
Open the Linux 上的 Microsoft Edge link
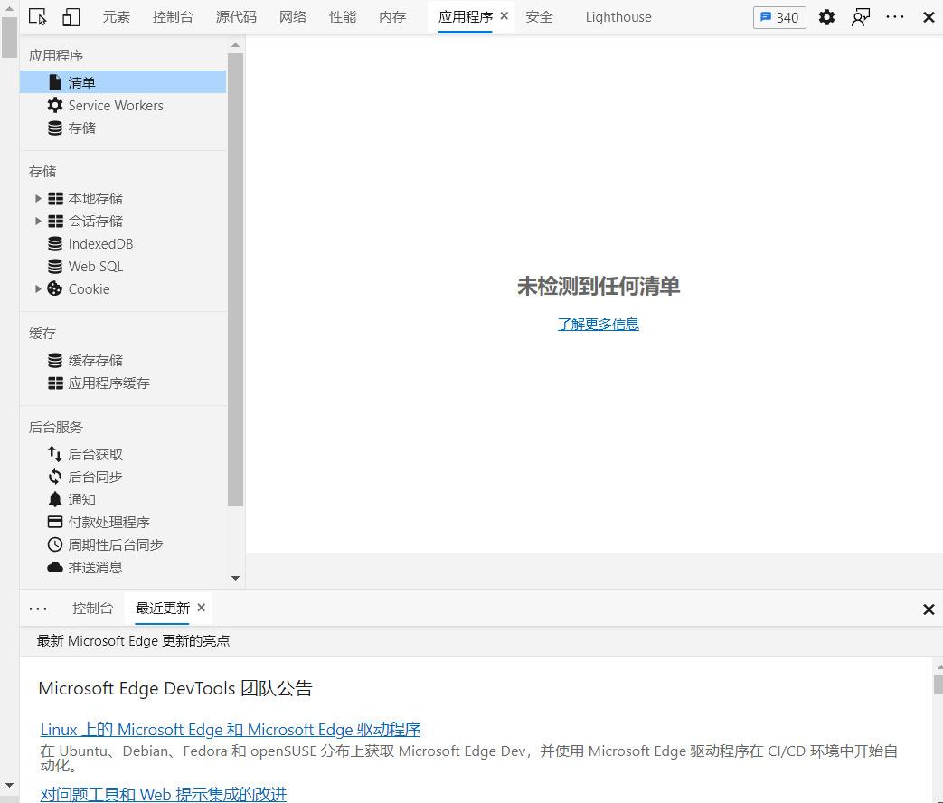point(231,730)
